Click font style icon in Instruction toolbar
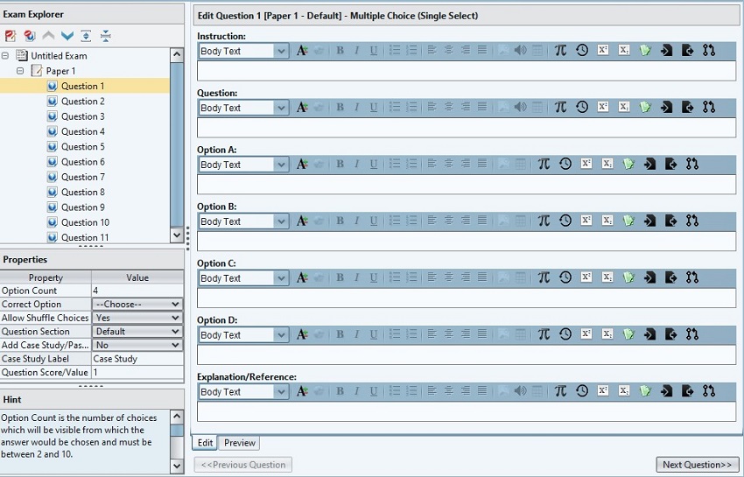 coord(302,50)
